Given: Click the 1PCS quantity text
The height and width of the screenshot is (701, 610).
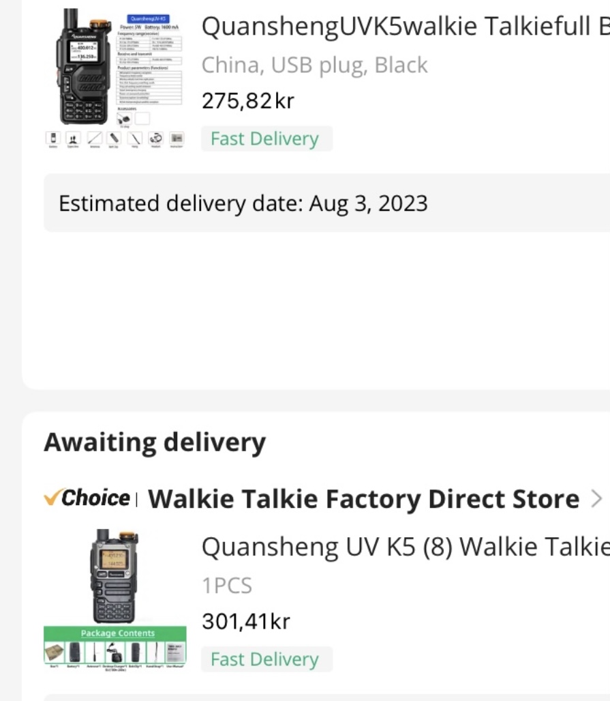Looking at the screenshot, I should click(x=227, y=586).
